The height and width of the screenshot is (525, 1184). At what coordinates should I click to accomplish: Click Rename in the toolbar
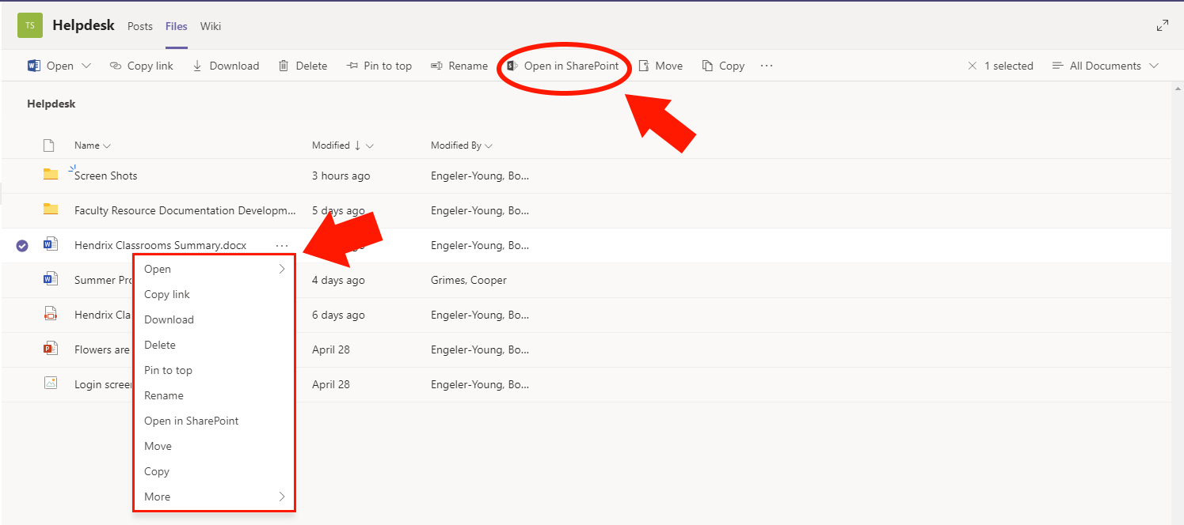pos(459,66)
